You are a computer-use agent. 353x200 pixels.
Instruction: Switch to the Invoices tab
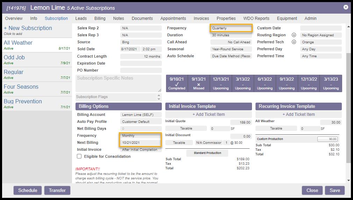201,18
